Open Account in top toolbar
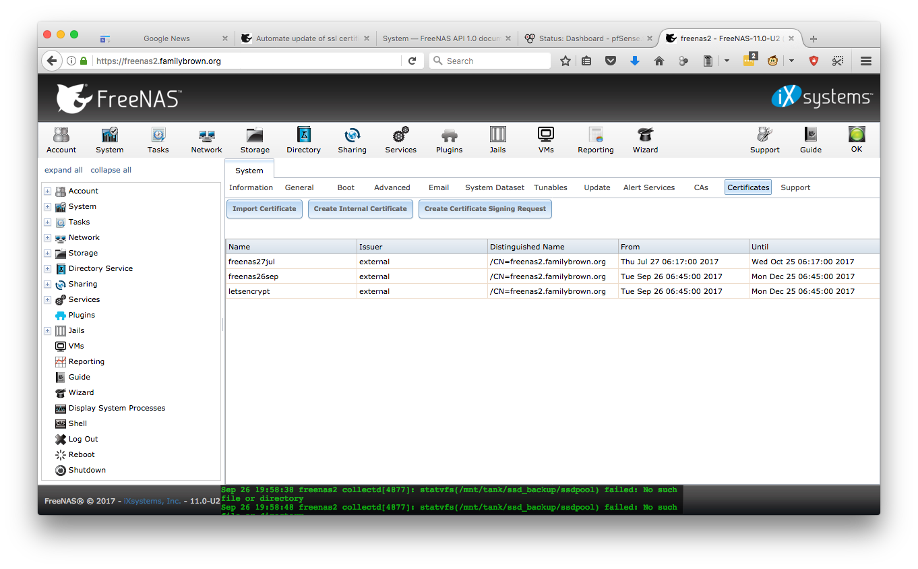Screen dimensions: 918x569 click(x=61, y=140)
